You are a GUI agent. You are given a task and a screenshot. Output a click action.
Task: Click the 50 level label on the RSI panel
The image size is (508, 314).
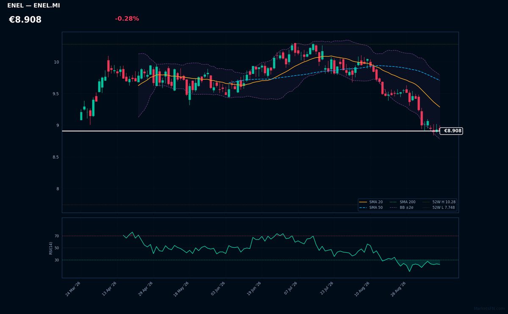coord(57,248)
